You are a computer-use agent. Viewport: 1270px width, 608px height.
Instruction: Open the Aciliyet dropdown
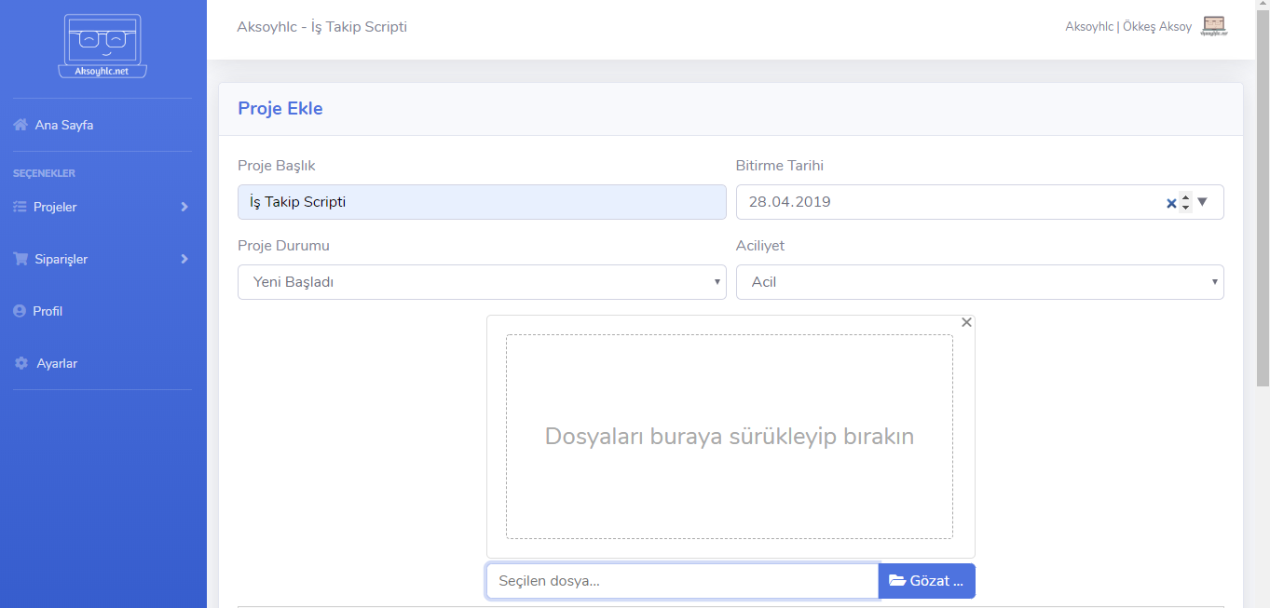pos(979,282)
